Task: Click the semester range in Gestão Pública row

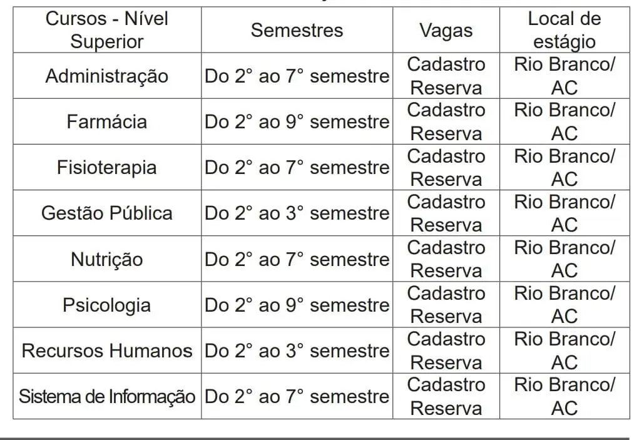Action: (x=297, y=213)
